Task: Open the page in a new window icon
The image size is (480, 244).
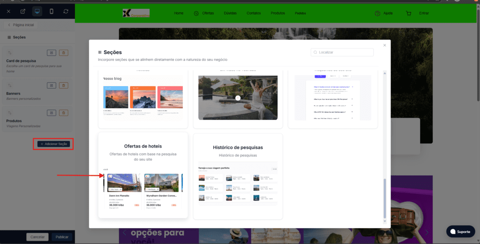Action: pos(22,11)
